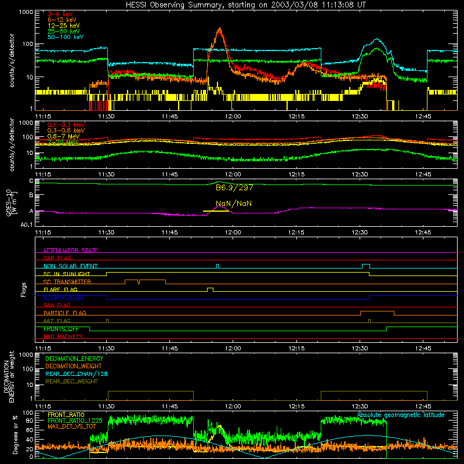This screenshot has height=464, width=464.
Task: Click the SC_TRANSMITTER flag label
Action: coord(67,281)
